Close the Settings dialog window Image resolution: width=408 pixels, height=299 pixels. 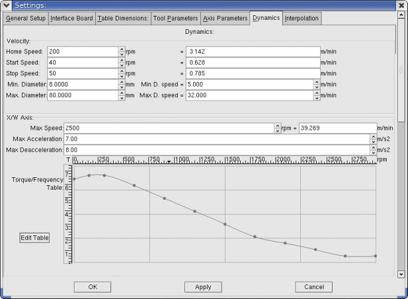pyautogui.click(x=401, y=5)
